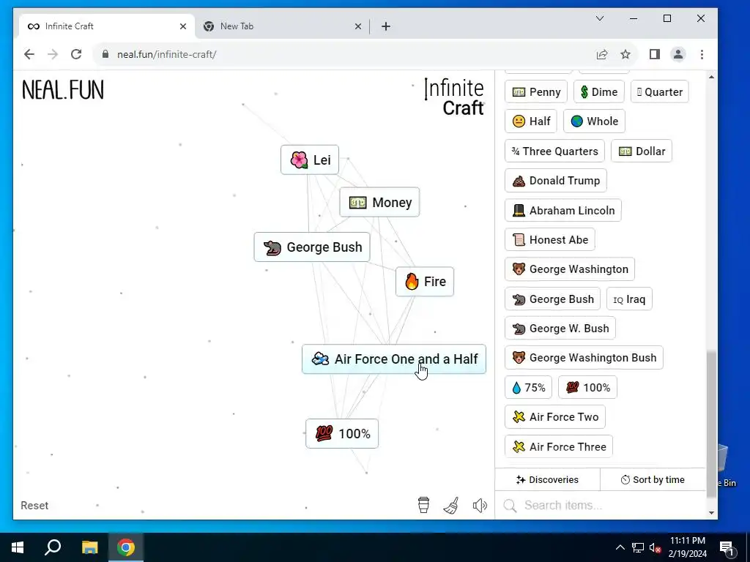Select the Half item in sidebar

[531, 121]
